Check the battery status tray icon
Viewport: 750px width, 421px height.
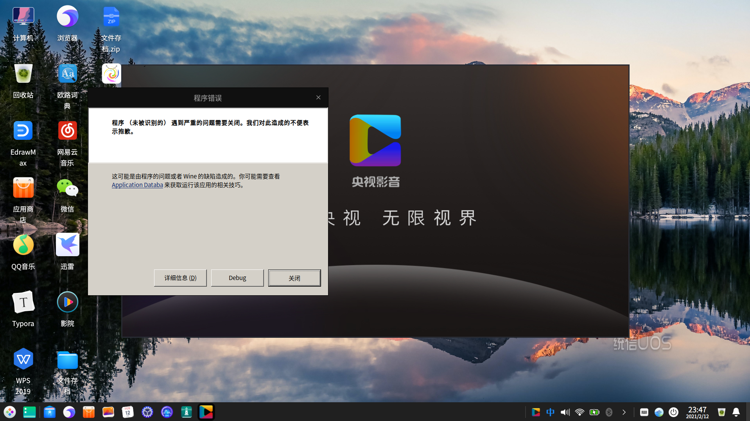coord(594,412)
